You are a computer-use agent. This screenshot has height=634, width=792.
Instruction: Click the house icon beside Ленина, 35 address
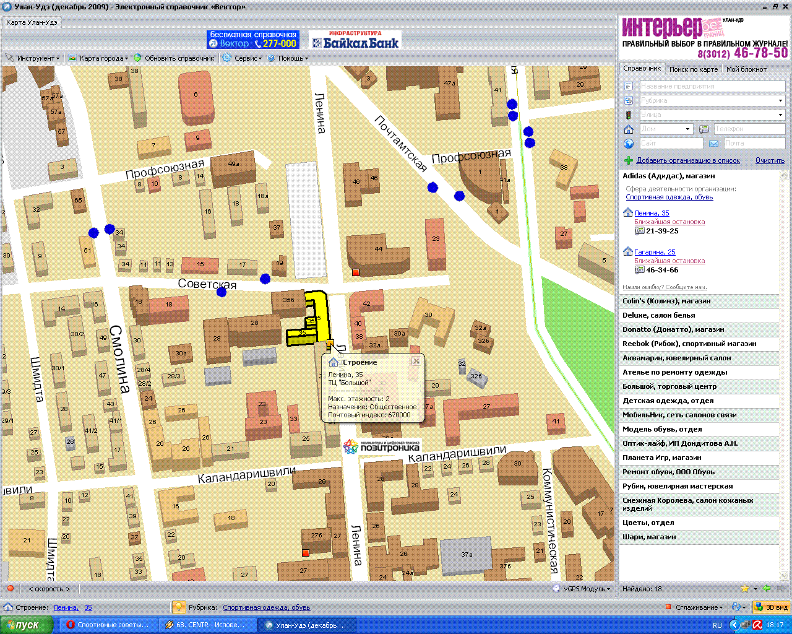(628, 213)
